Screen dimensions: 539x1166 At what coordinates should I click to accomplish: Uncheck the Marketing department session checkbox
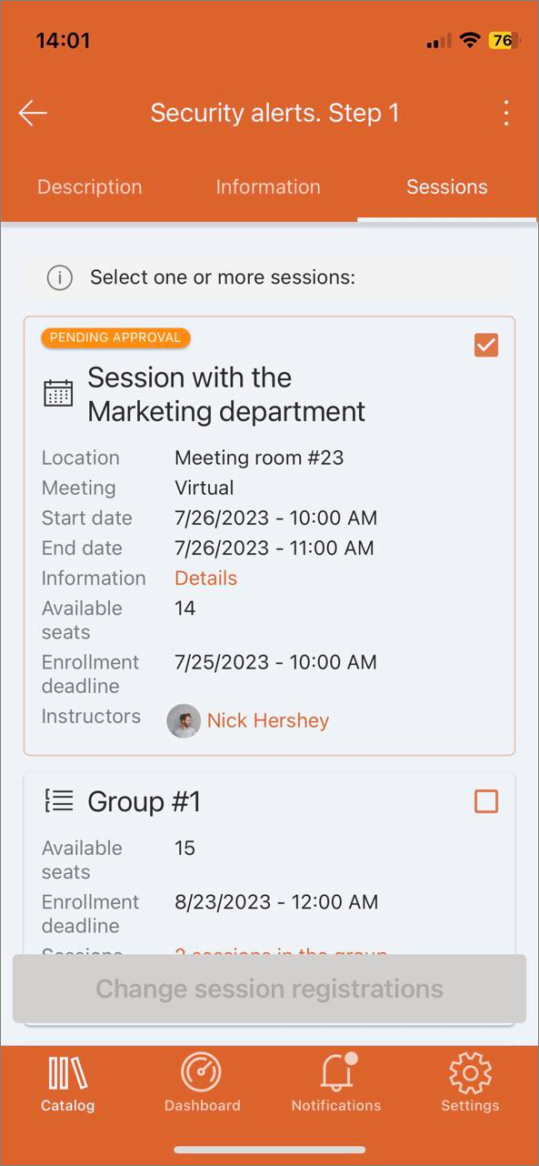486,345
